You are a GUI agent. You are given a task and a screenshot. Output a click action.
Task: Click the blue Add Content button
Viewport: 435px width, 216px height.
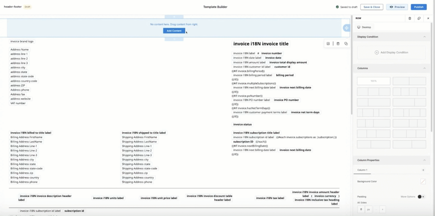tap(174, 31)
